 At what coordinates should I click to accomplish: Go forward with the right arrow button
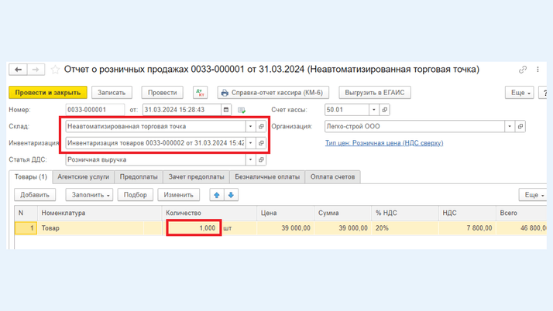coord(36,70)
